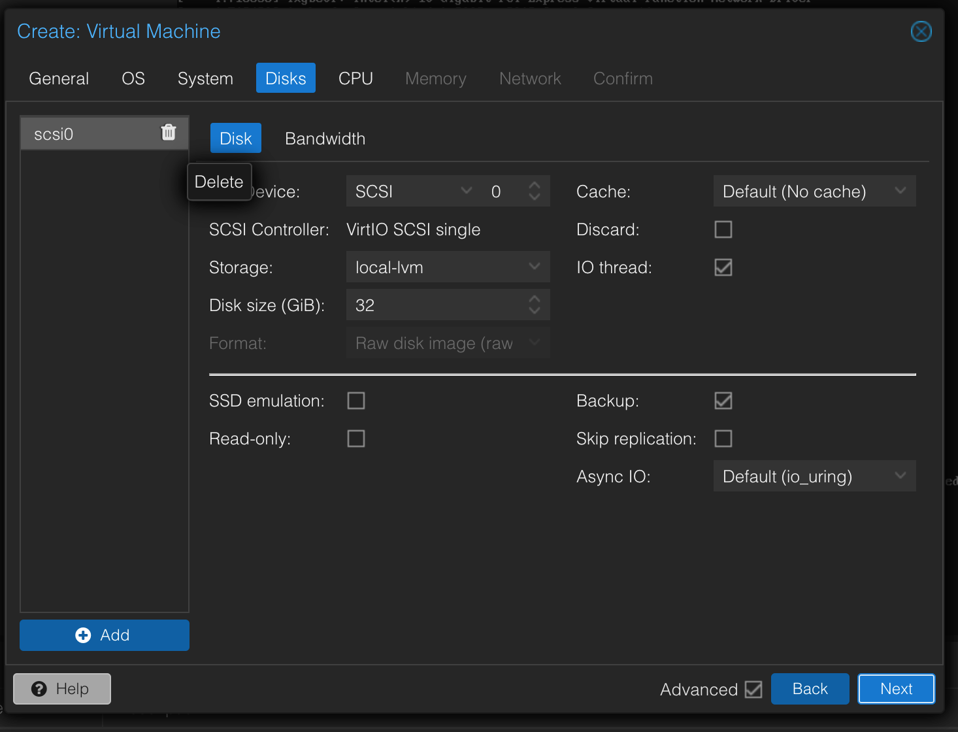Decrease the device number with down arrow

535,197
